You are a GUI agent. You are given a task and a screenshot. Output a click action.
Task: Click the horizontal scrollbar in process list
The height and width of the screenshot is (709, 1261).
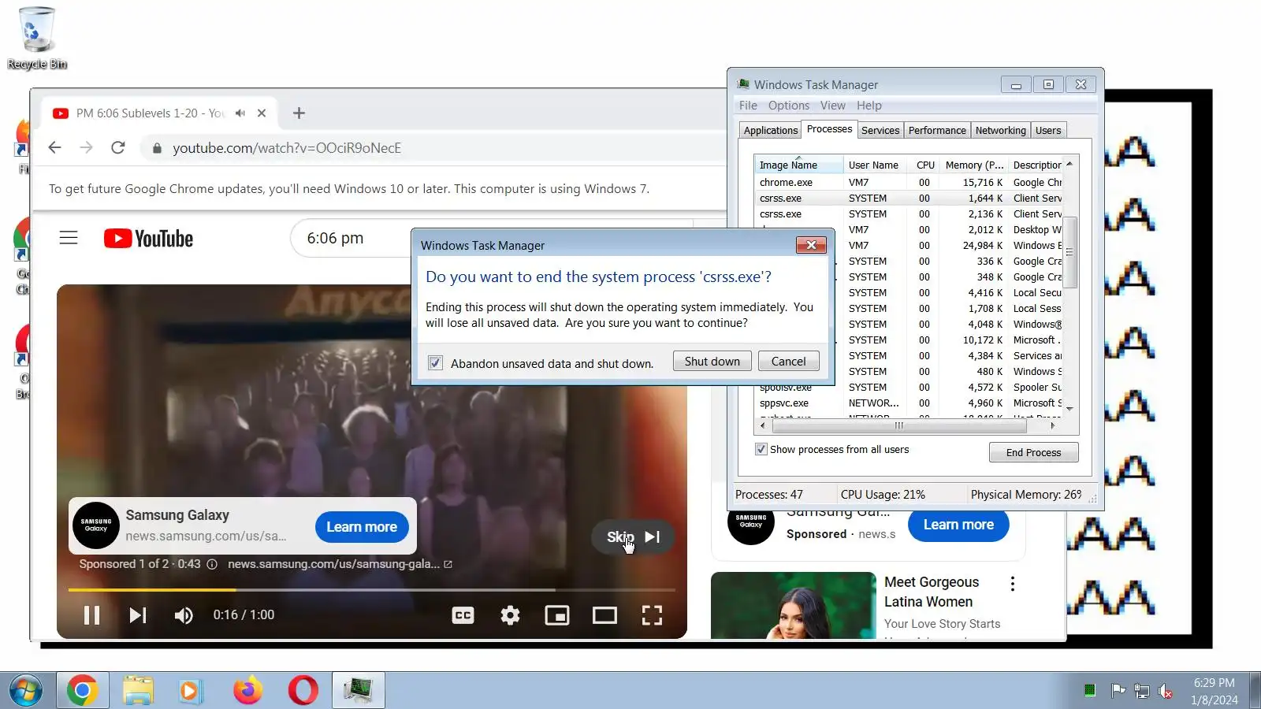click(x=898, y=426)
